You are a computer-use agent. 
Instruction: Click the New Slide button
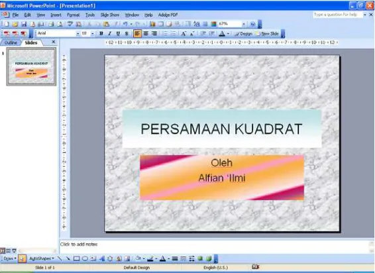click(268, 34)
